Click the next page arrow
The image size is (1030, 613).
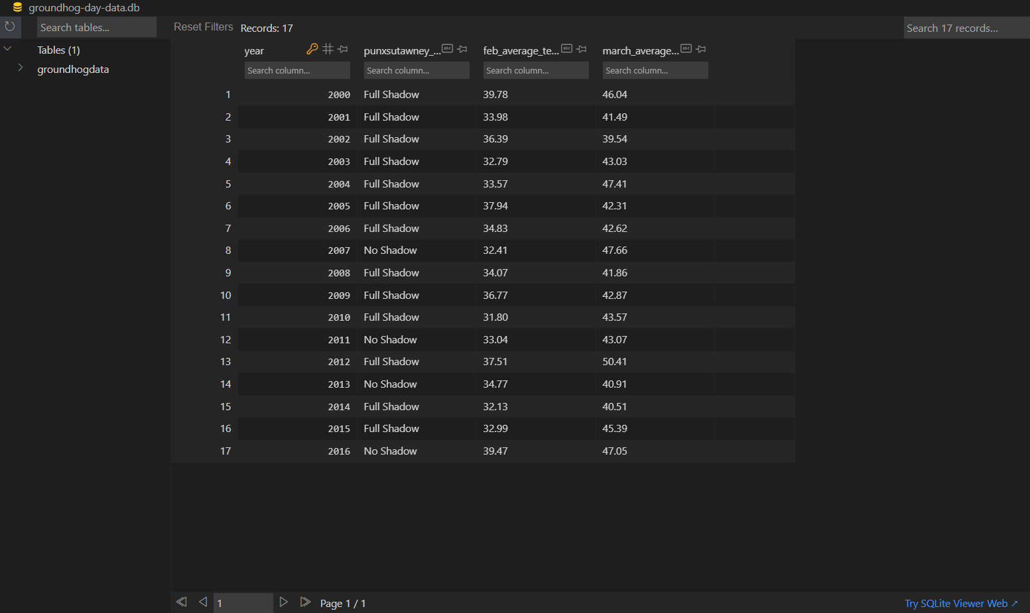[x=284, y=602]
